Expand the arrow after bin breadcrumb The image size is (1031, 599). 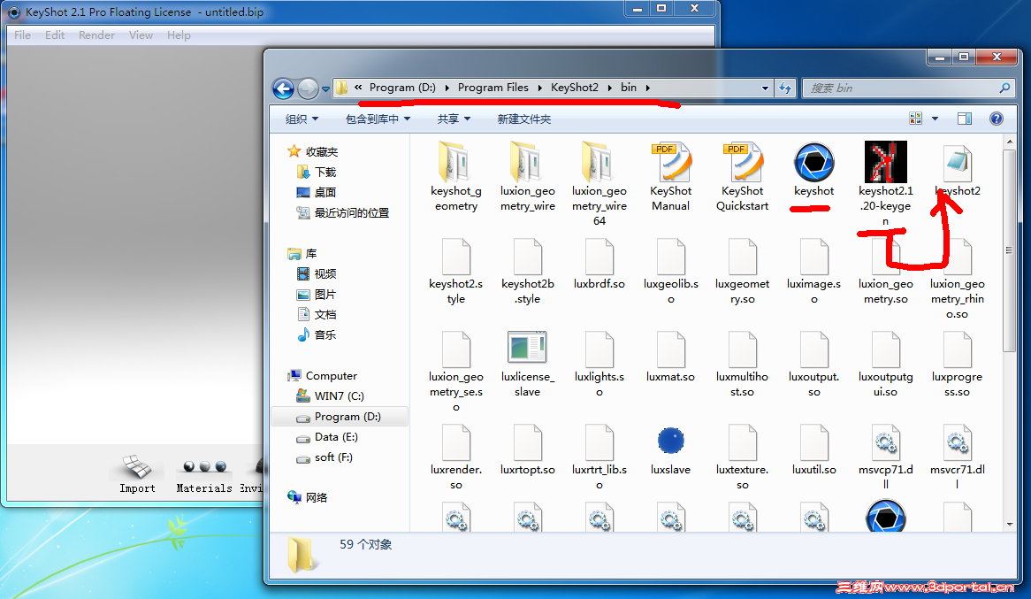pyautogui.click(x=647, y=88)
